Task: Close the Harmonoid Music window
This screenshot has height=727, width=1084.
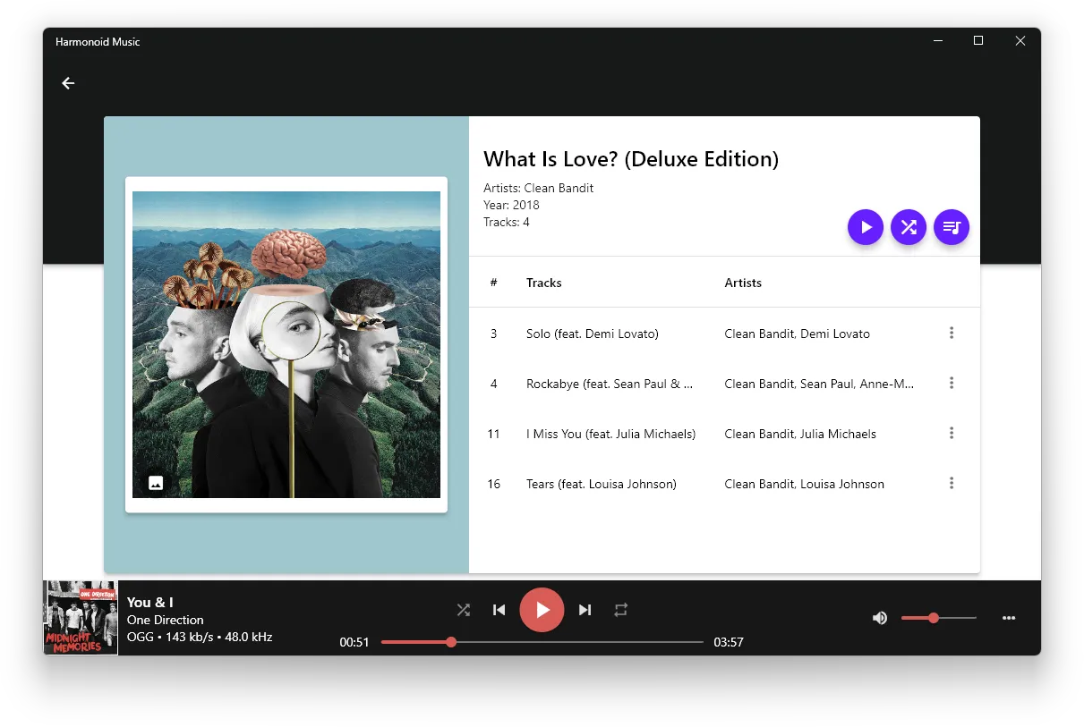Action: 1020,41
